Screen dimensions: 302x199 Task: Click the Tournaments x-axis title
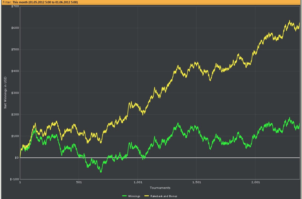[x=160, y=188]
